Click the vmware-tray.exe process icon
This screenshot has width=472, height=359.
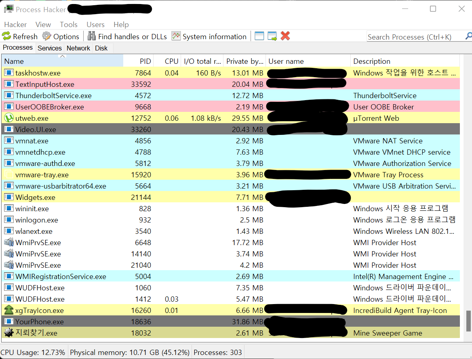click(x=9, y=174)
